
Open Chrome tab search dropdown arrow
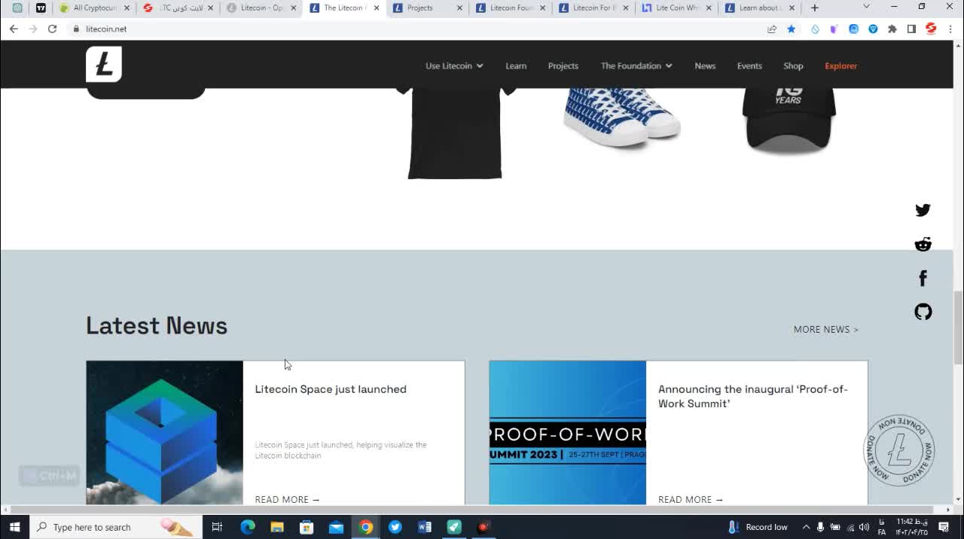click(x=866, y=8)
